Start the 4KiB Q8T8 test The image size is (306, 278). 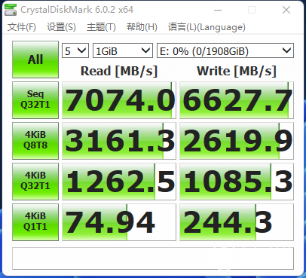(x=35, y=141)
